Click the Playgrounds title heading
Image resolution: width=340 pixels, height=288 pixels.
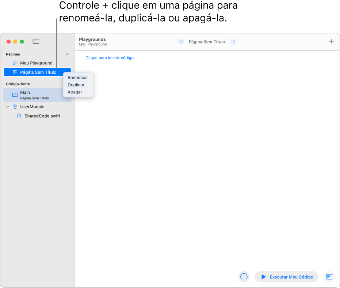click(92, 39)
